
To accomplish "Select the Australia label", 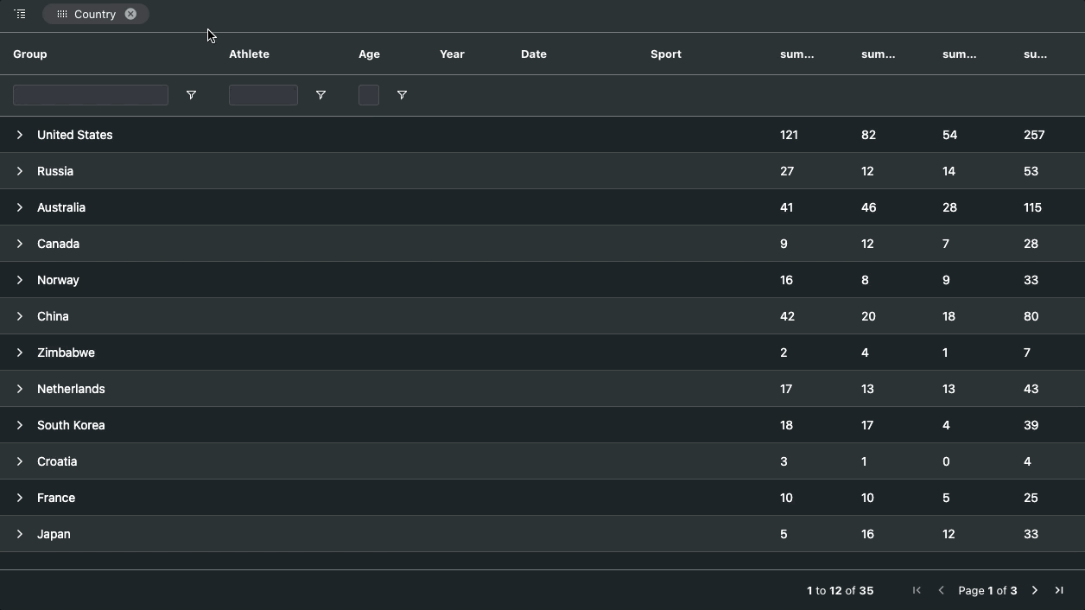I will point(61,207).
